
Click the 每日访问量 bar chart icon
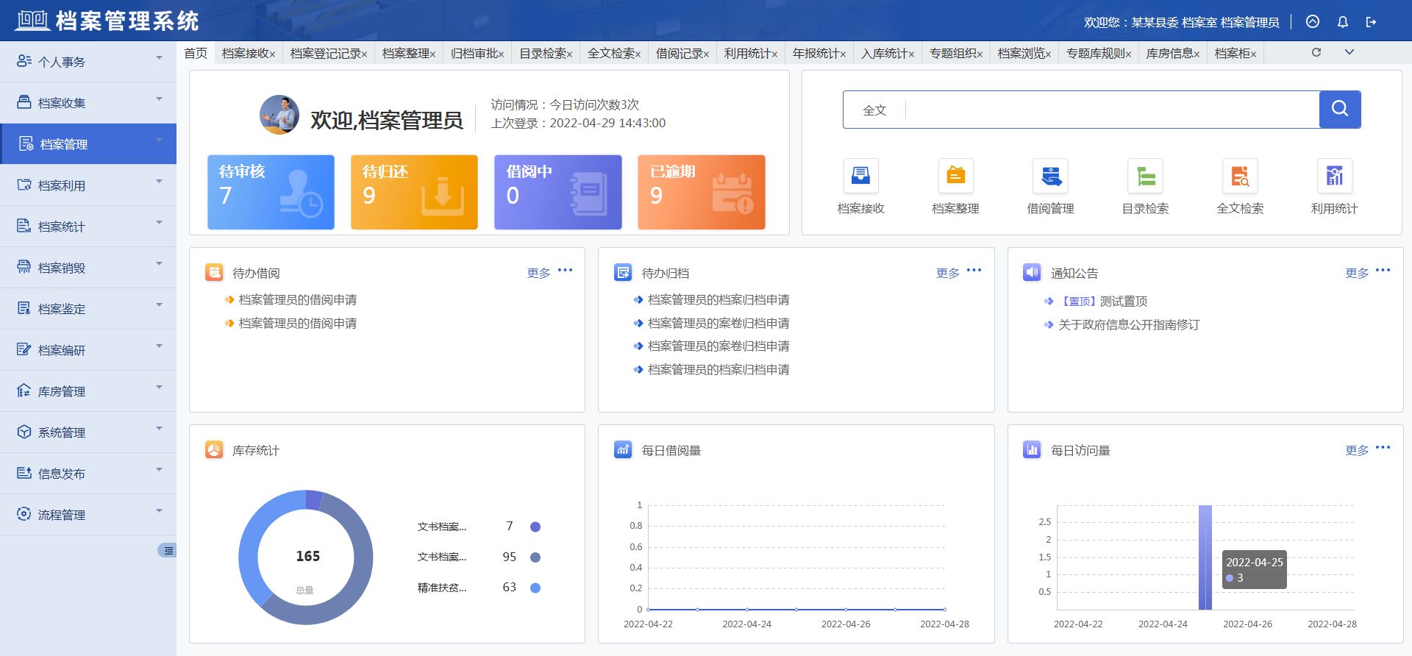tap(1032, 449)
